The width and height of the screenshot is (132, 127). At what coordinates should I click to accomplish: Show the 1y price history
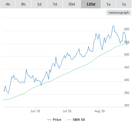click(x=109, y=4)
